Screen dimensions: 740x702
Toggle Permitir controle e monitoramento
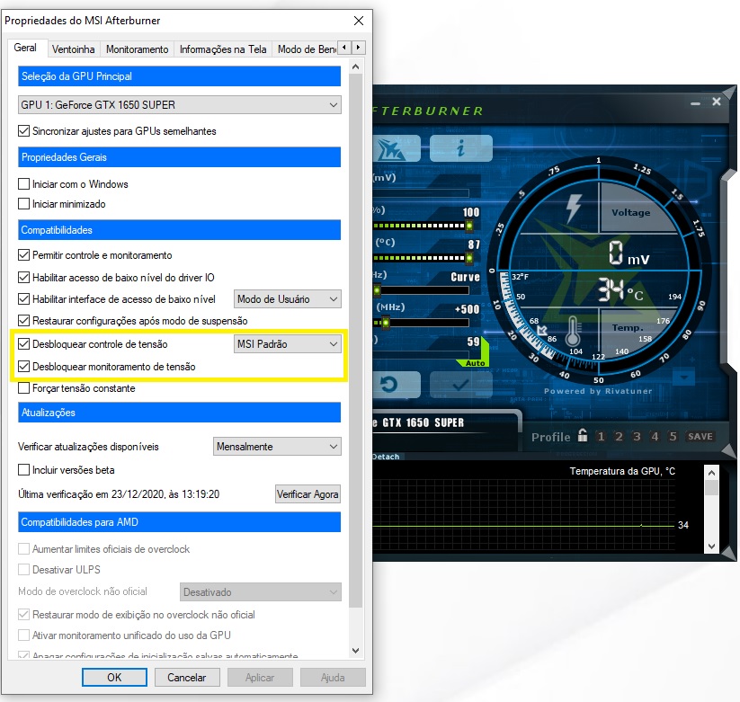tap(23, 255)
